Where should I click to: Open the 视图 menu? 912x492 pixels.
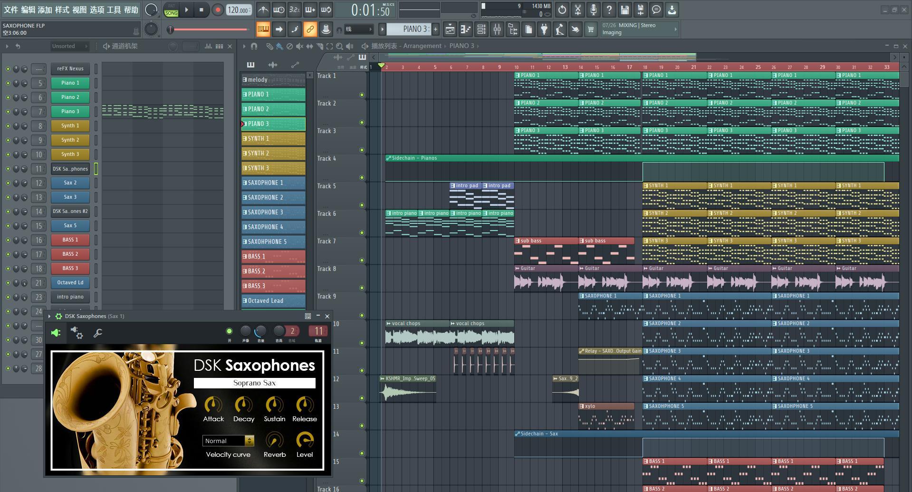click(x=79, y=10)
